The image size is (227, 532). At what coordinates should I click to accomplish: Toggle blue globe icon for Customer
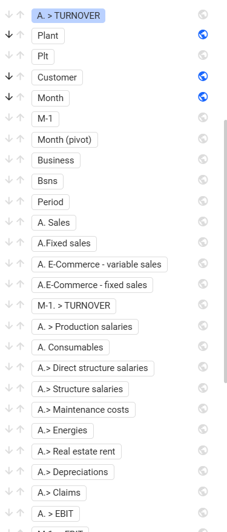point(203,76)
